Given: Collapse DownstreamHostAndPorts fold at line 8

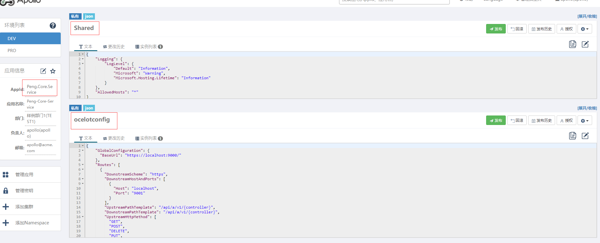Looking at the screenshot, I should click(x=83, y=179).
